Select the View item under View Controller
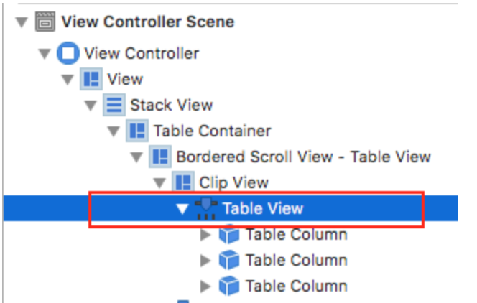Viewport: 477px width, 303px height. pyautogui.click(x=124, y=79)
